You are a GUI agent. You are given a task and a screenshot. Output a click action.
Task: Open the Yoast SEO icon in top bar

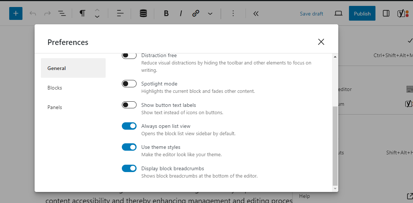(x=403, y=13)
